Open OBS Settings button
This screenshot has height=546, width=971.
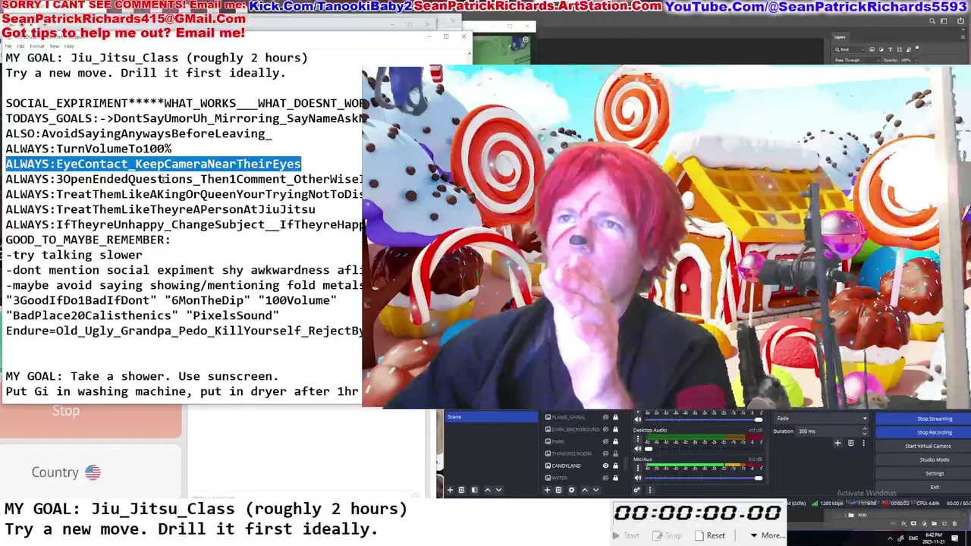pos(923,473)
